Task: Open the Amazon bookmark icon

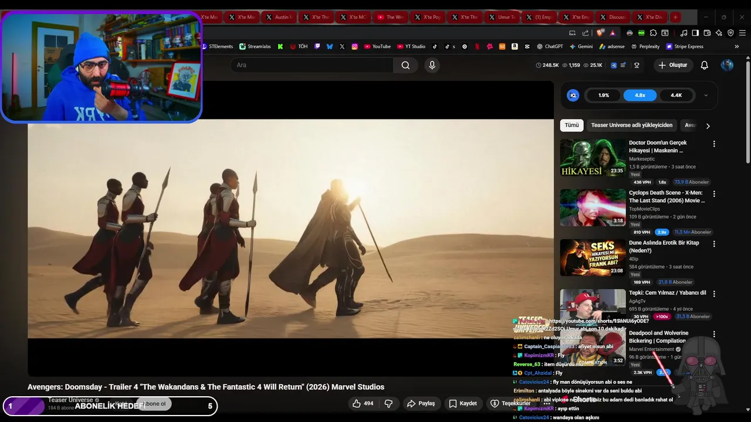Action: click(x=514, y=46)
